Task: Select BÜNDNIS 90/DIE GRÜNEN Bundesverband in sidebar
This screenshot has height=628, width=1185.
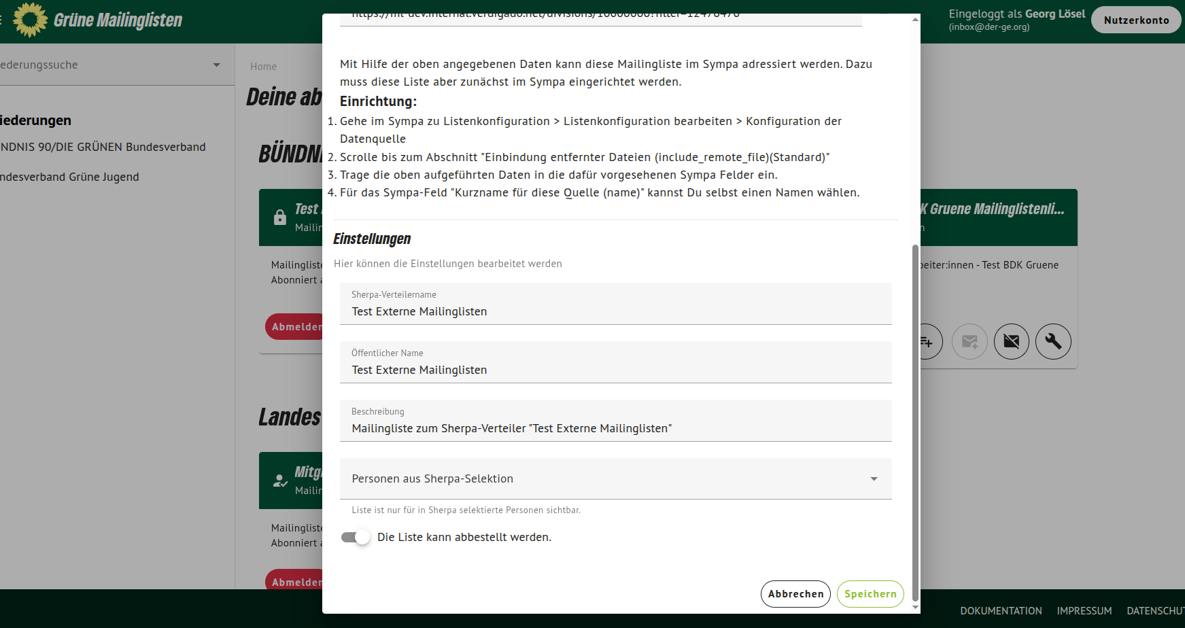Action: coord(103,147)
